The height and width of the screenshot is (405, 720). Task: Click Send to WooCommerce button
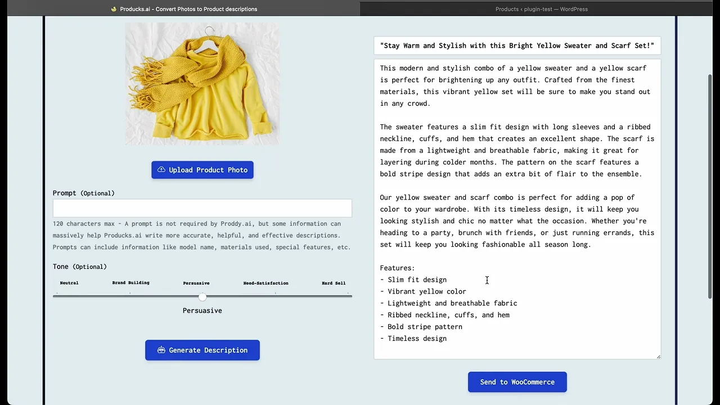tap(517, 382)
